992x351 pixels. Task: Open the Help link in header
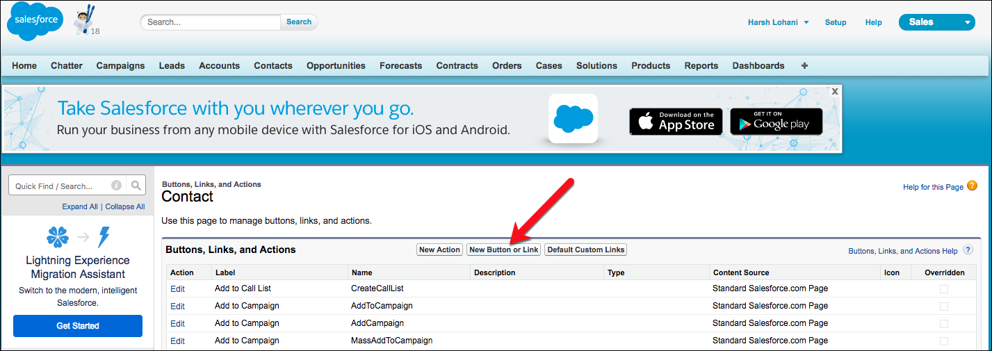coord(874,22)
